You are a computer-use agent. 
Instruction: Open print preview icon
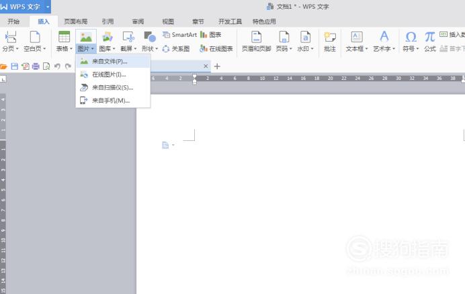[46, 66]
